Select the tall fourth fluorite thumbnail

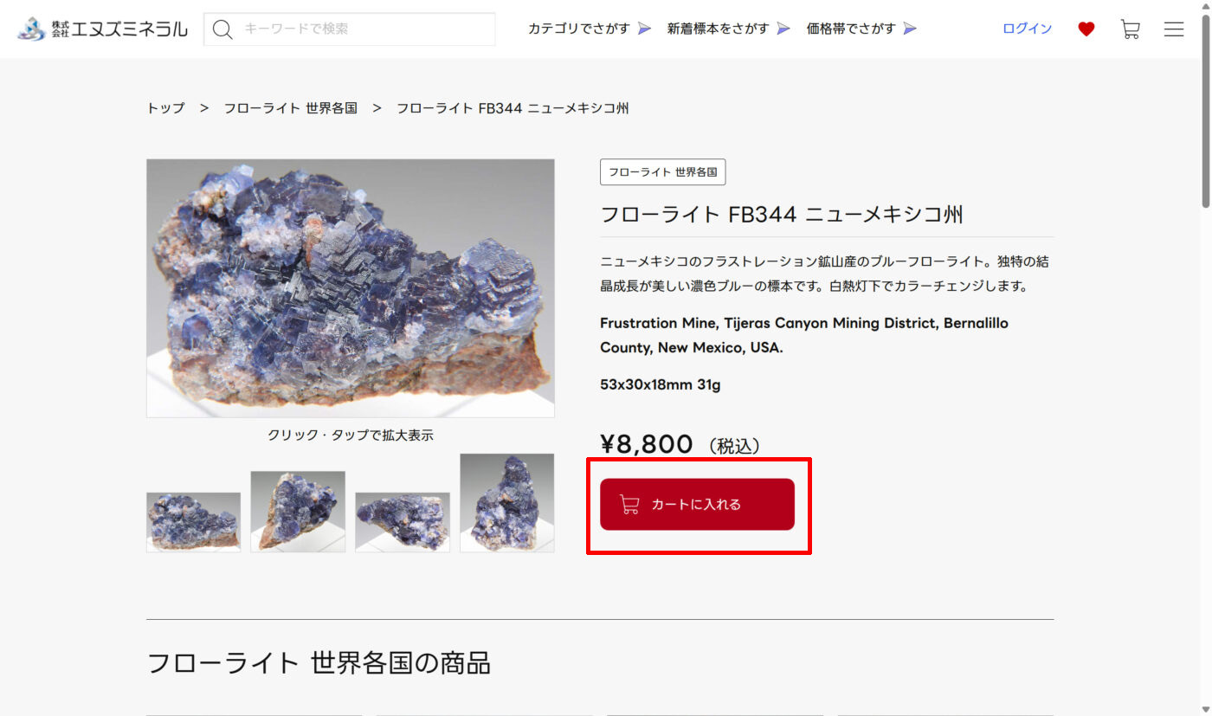[x=506, y=503]
